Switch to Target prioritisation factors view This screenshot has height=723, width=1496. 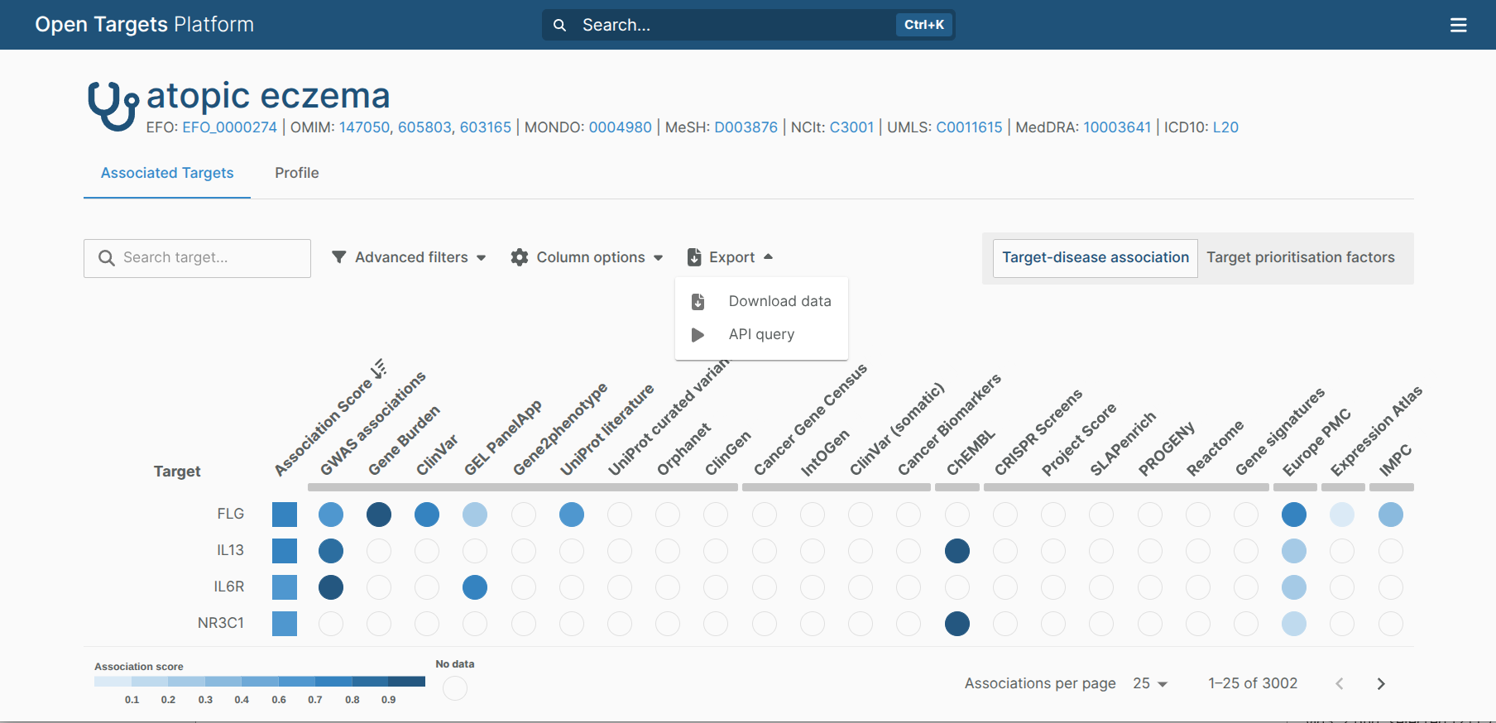pyautogui.click(x=1300, y=257)
